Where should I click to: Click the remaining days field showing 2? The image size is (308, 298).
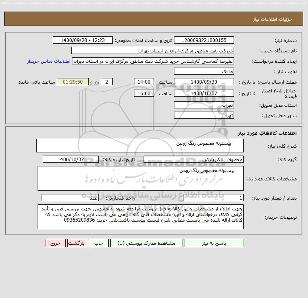(107, 82)
